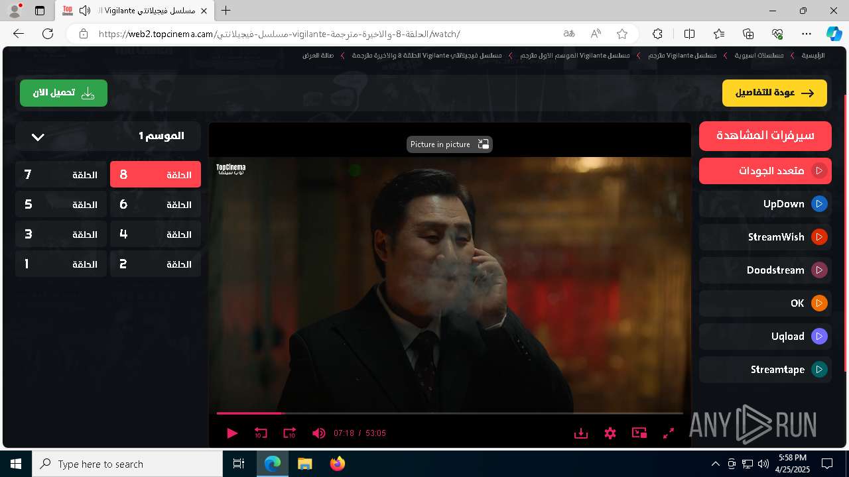This screenshot has height=477, width=849.
Task: Open the split screen icon
Action: (x=689, y=34)
